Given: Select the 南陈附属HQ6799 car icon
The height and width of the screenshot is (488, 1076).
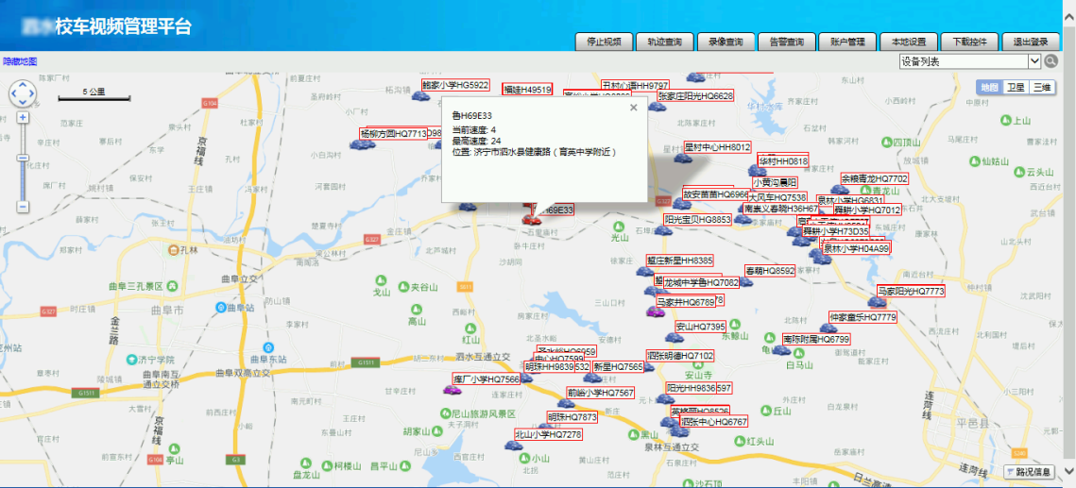Looking at the screenshot, I should point(781,350).
